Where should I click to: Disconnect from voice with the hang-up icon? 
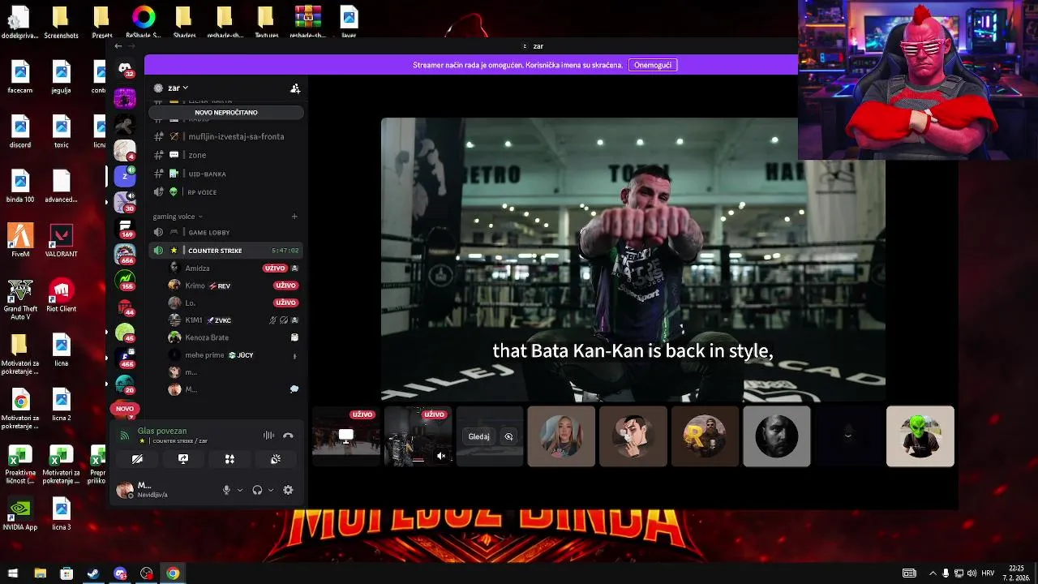(288, 436)
